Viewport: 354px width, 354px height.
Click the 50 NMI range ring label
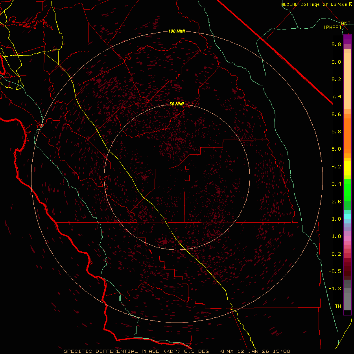pyautogui.click(x=177, y=104)
